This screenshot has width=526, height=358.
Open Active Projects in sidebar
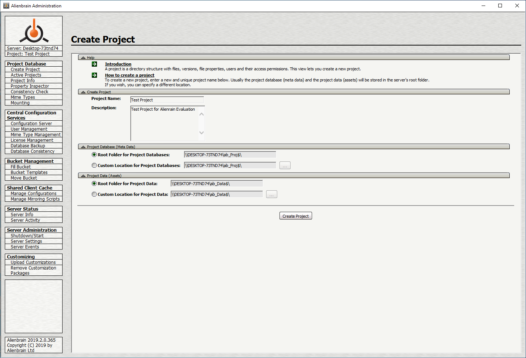click(26, 75)
